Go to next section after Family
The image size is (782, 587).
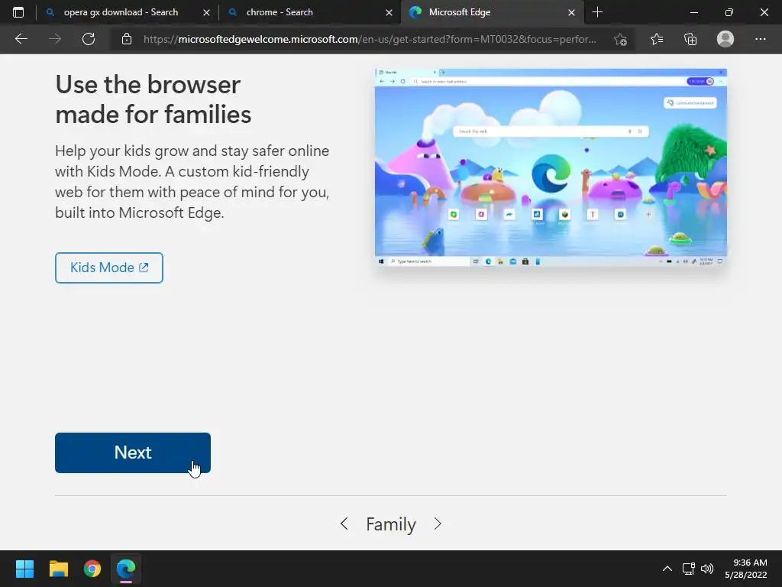[438, 524]
